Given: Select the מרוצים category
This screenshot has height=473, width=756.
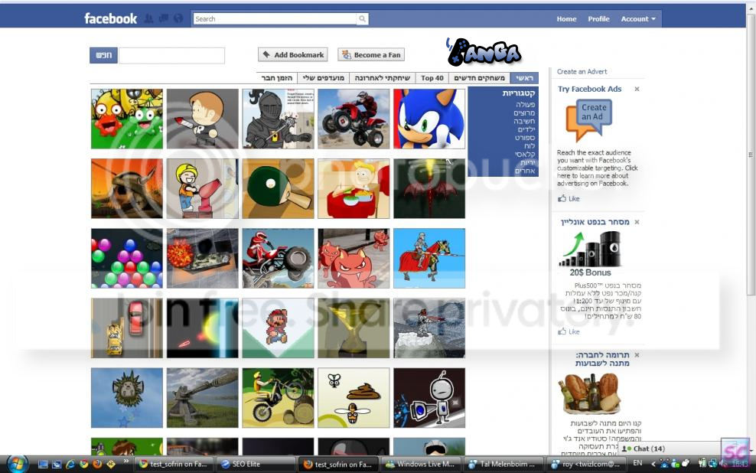Looking at the screenshot, I should (524, 113).
